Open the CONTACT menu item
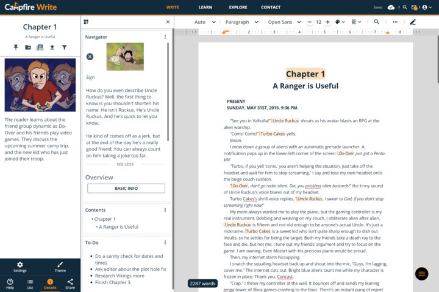Image resolution: width=439 pixels, height=292 pixels. pos(271,7)
